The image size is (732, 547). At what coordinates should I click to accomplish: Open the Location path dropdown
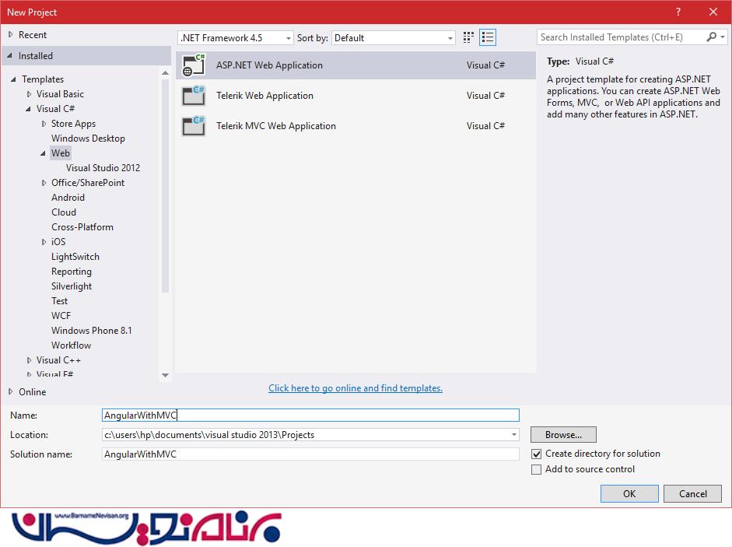(x=514, y=435)
